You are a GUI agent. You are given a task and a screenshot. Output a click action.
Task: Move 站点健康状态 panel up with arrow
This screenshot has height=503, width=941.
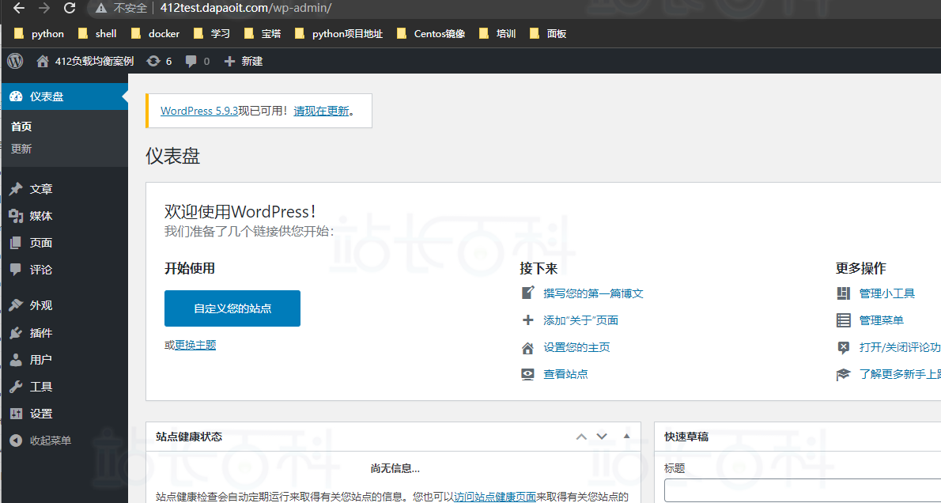581,437
